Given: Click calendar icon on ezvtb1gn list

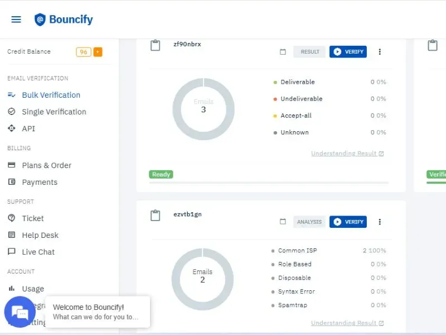Looking at the screenshot, I should pos(283,222).
